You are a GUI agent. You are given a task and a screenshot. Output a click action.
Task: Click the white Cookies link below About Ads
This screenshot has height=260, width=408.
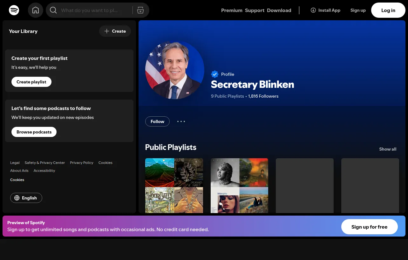coord(17,180)
